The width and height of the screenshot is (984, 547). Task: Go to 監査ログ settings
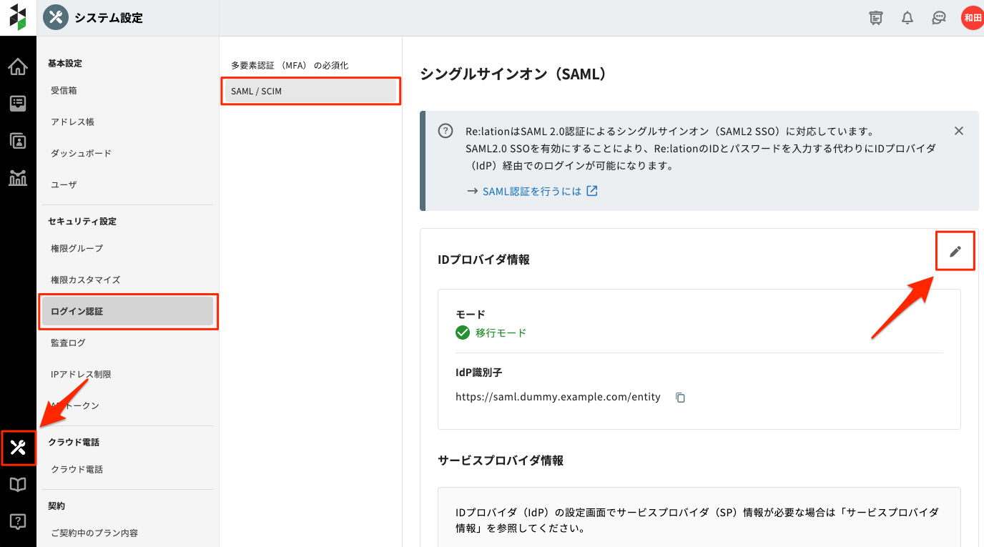point(68,343)
